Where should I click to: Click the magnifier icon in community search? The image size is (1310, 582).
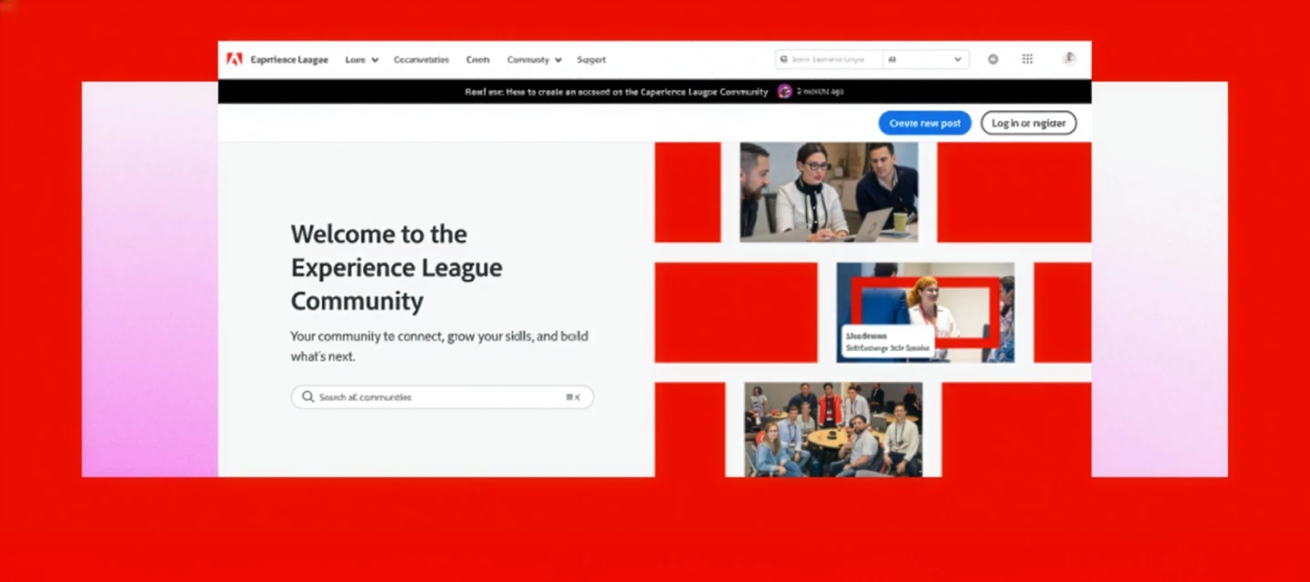[308, 397]
